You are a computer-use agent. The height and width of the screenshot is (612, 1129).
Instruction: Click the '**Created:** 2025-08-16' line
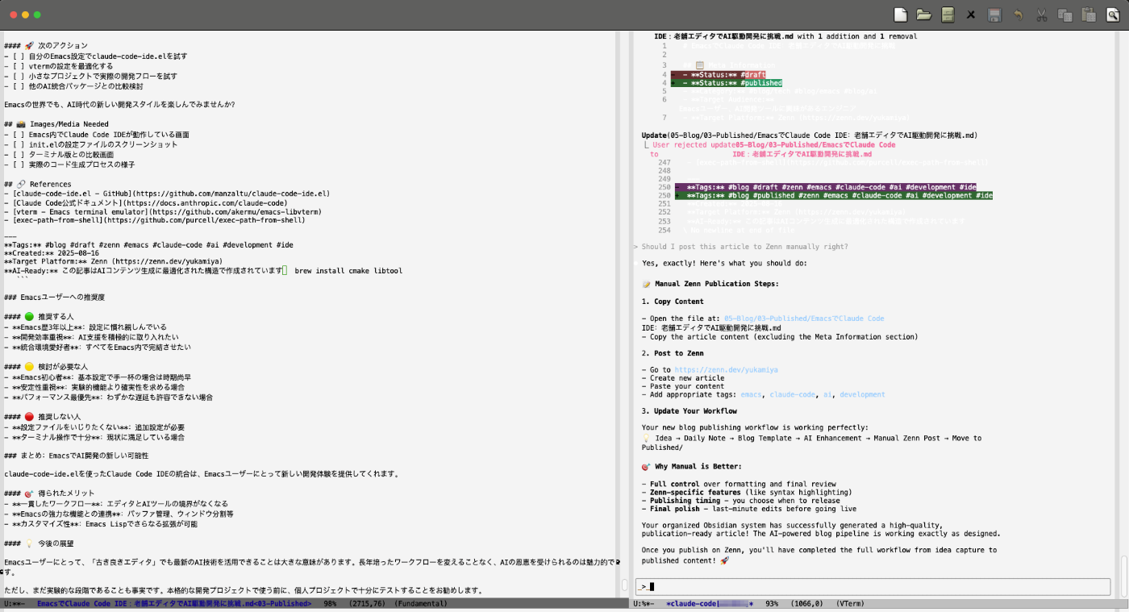click(x=52, y=252)
